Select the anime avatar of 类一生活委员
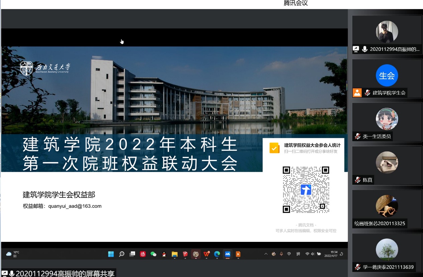Image resolution: width=423 pixels, height=277 pixels. [x=387, y=119]
